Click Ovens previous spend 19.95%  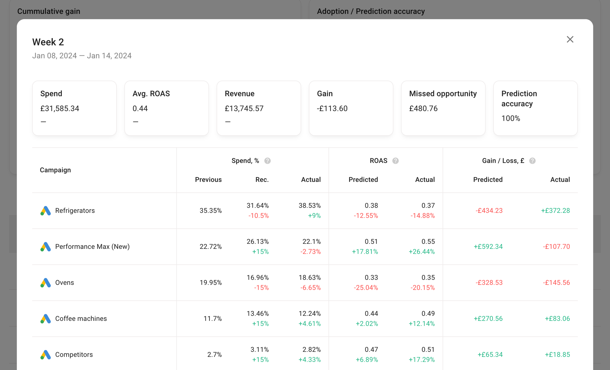[x=211, y=282]
